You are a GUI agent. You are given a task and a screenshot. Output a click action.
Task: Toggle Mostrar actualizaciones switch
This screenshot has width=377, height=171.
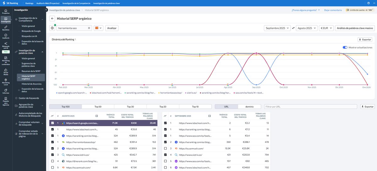point(345,47)
